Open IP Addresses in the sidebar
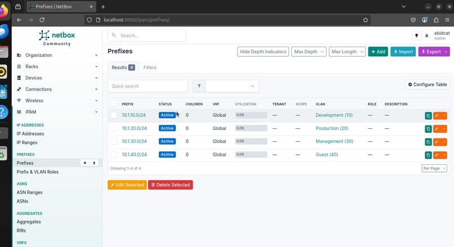The height and width of the screenshot is (247, 454). coord(30,133)
